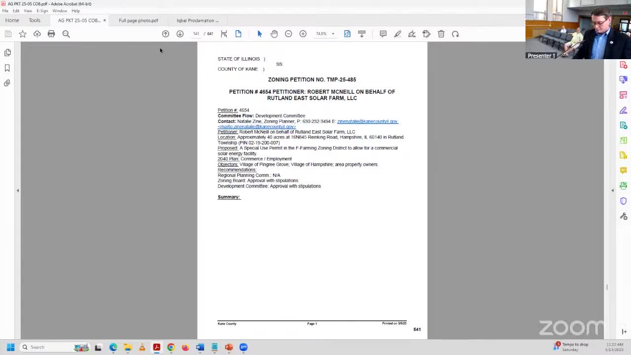Open the attachments paperclip panel
Image resolution: width=631 pixels, height=355 pixels.
[x=7, y=83]
